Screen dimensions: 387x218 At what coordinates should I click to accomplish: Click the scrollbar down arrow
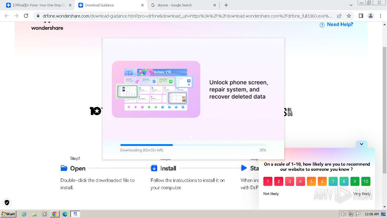coord(385,207)
